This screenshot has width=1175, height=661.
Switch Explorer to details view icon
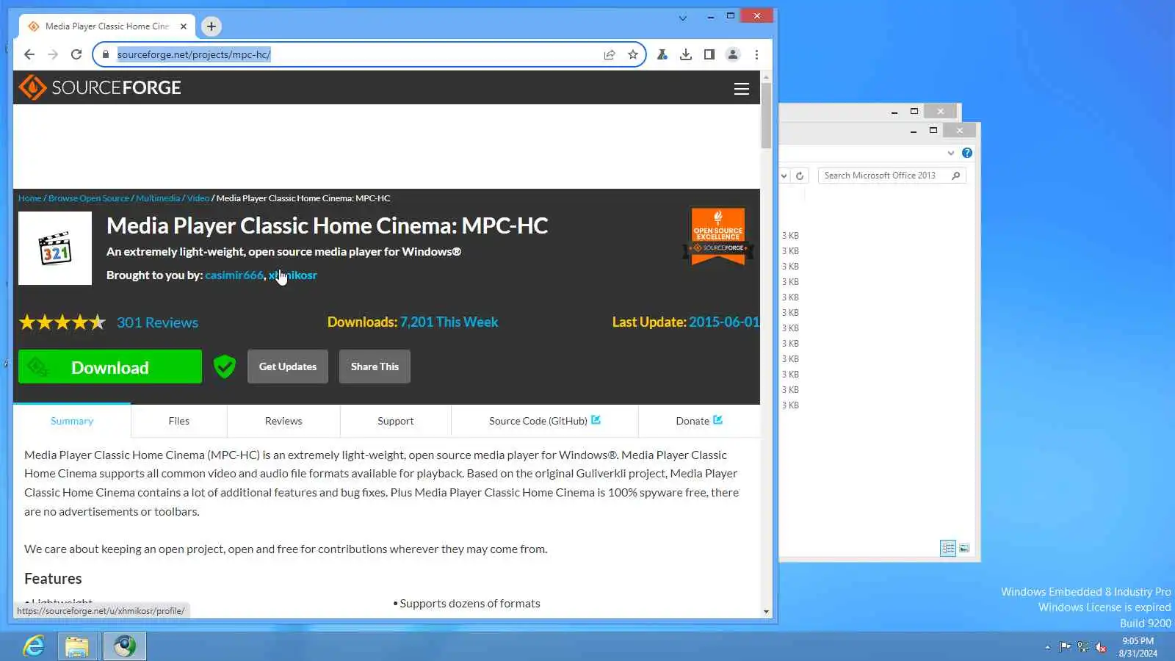[x=948, y=548]
